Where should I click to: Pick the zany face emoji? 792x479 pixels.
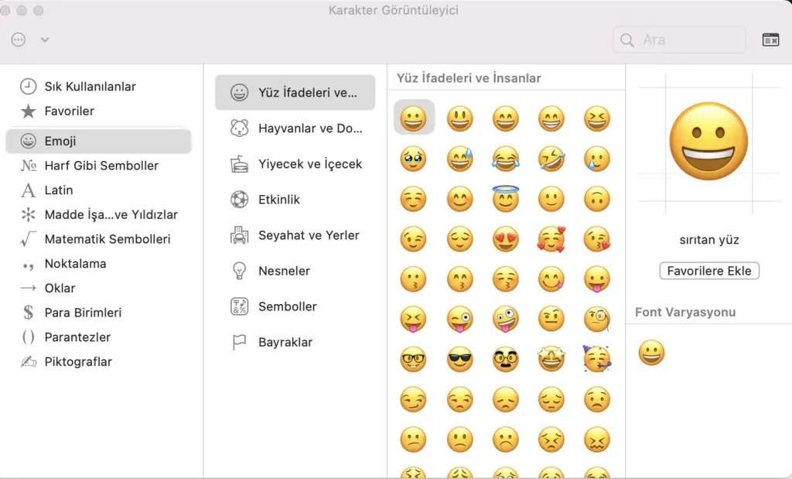[x=506, y=320]
